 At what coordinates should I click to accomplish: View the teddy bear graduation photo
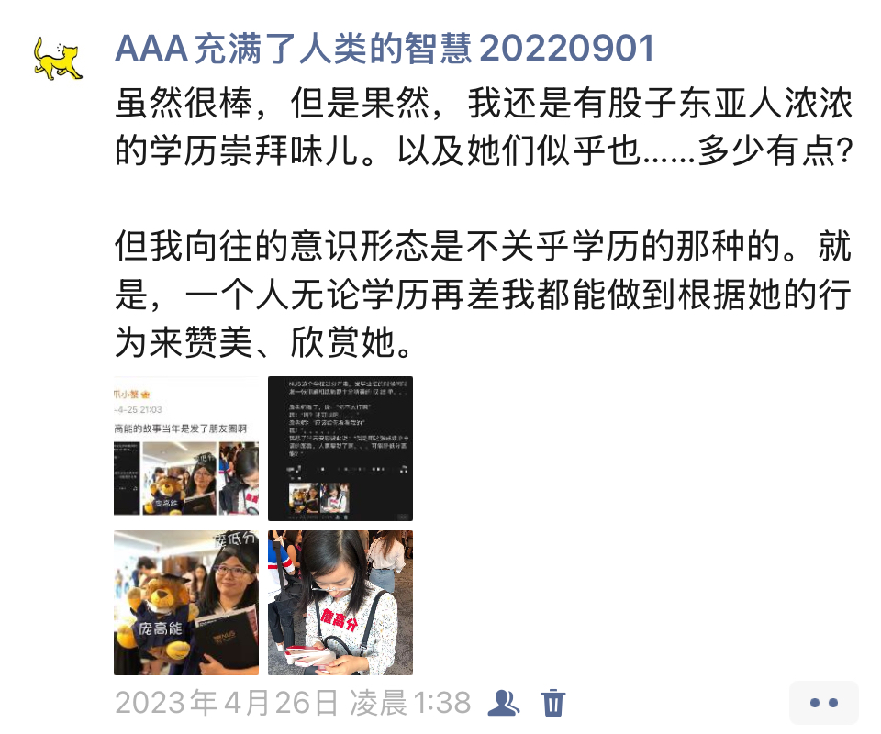pos(186,603)
